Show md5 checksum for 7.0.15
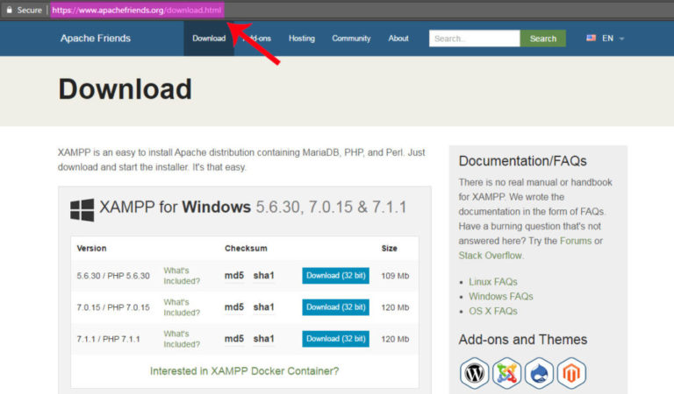Screen dimensions: 674x394 coord(234,307)
